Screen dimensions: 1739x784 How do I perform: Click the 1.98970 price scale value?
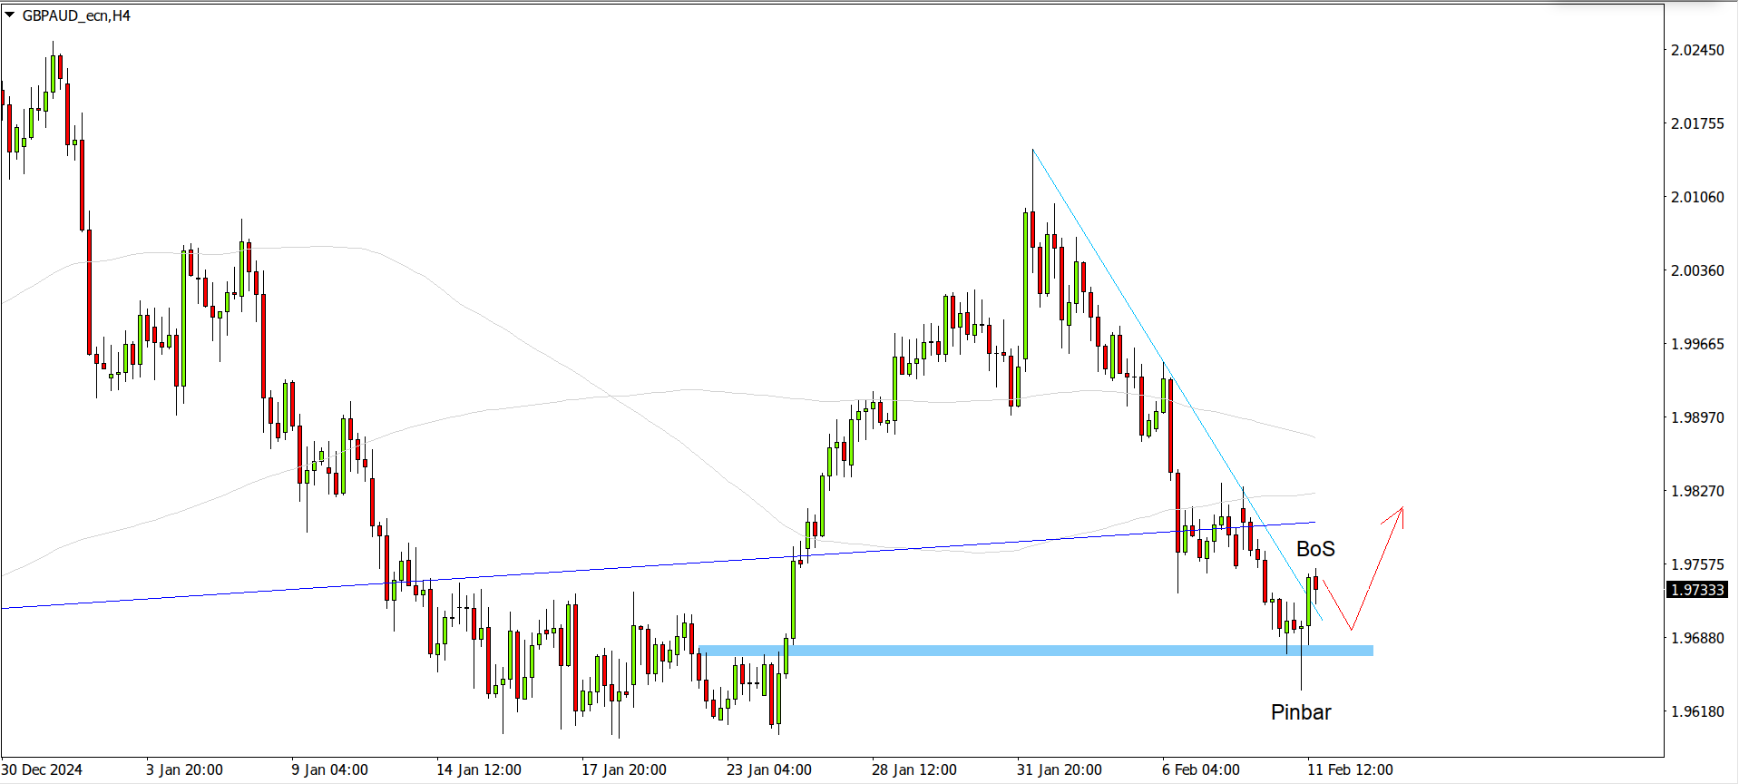point(1697,417)
